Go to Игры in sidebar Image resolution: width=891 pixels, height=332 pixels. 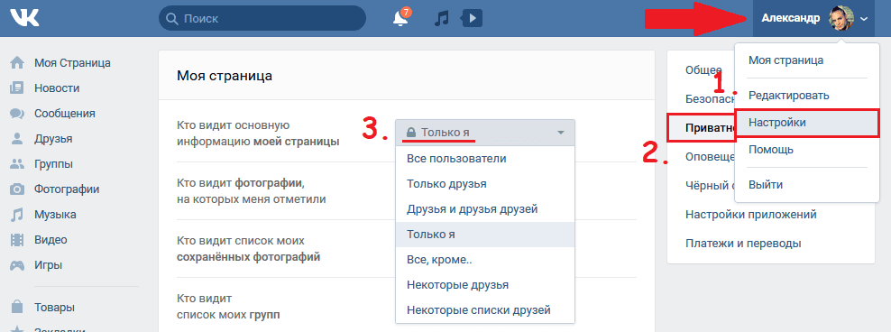click(x=49, y=265)
